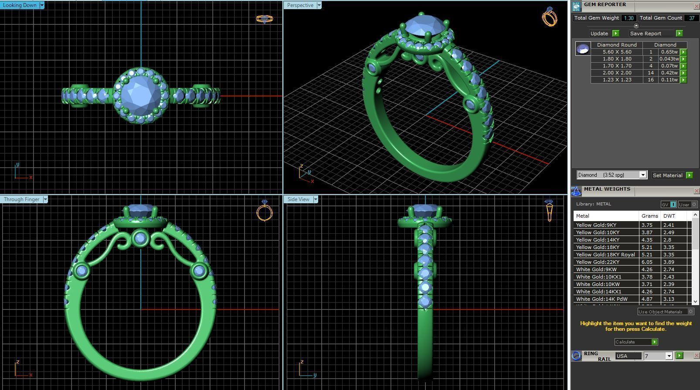Image resolution: width=700 pixels, height=390 pixels.
Task: Toggle the User library option
Action: (688, 205)
